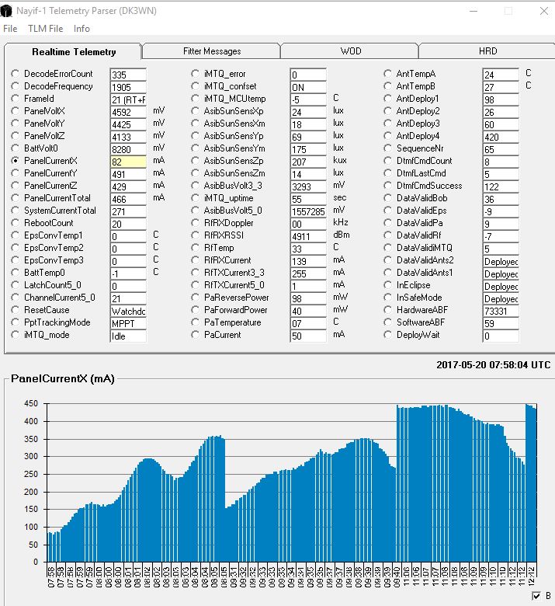
Task: Select the RfRXRSSI radio button
Action: click(196, 235)
